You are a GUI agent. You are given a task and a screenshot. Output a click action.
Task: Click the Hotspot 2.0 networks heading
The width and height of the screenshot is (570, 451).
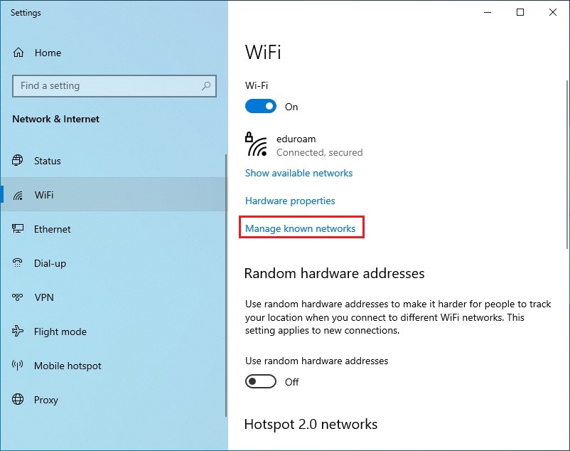(311, 424)
